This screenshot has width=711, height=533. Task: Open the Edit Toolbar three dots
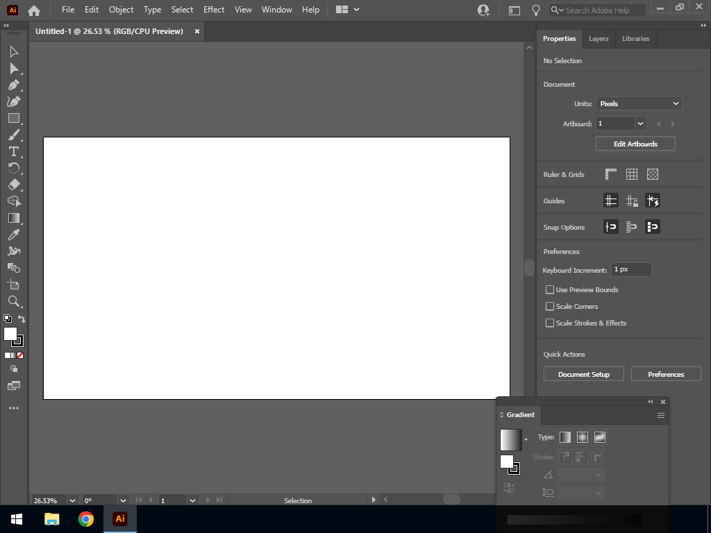coord(14,408)
